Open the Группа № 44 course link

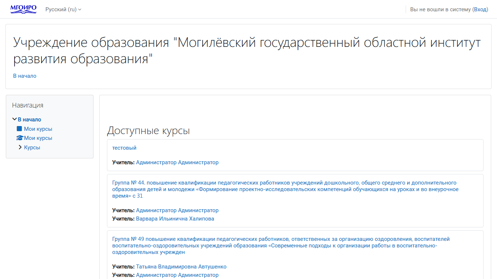(285, 189)
